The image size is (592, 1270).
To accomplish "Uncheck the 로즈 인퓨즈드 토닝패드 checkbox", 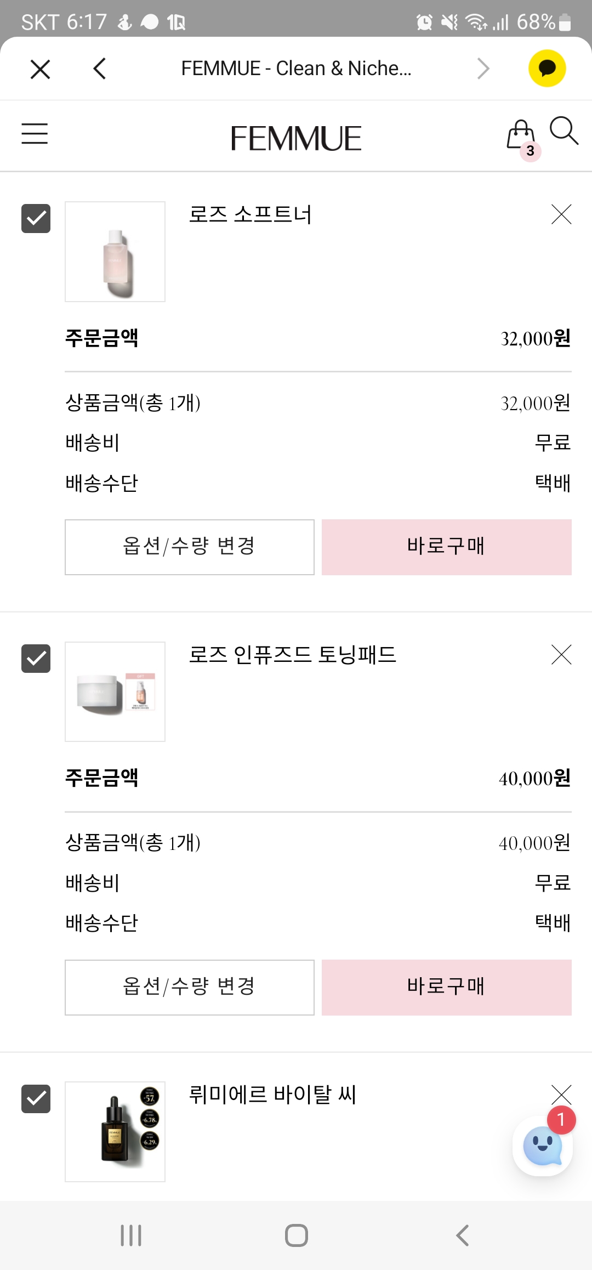I will click(36, 658).
